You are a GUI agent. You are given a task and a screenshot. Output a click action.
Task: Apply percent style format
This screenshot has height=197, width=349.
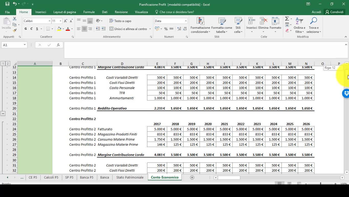(166, 29)
